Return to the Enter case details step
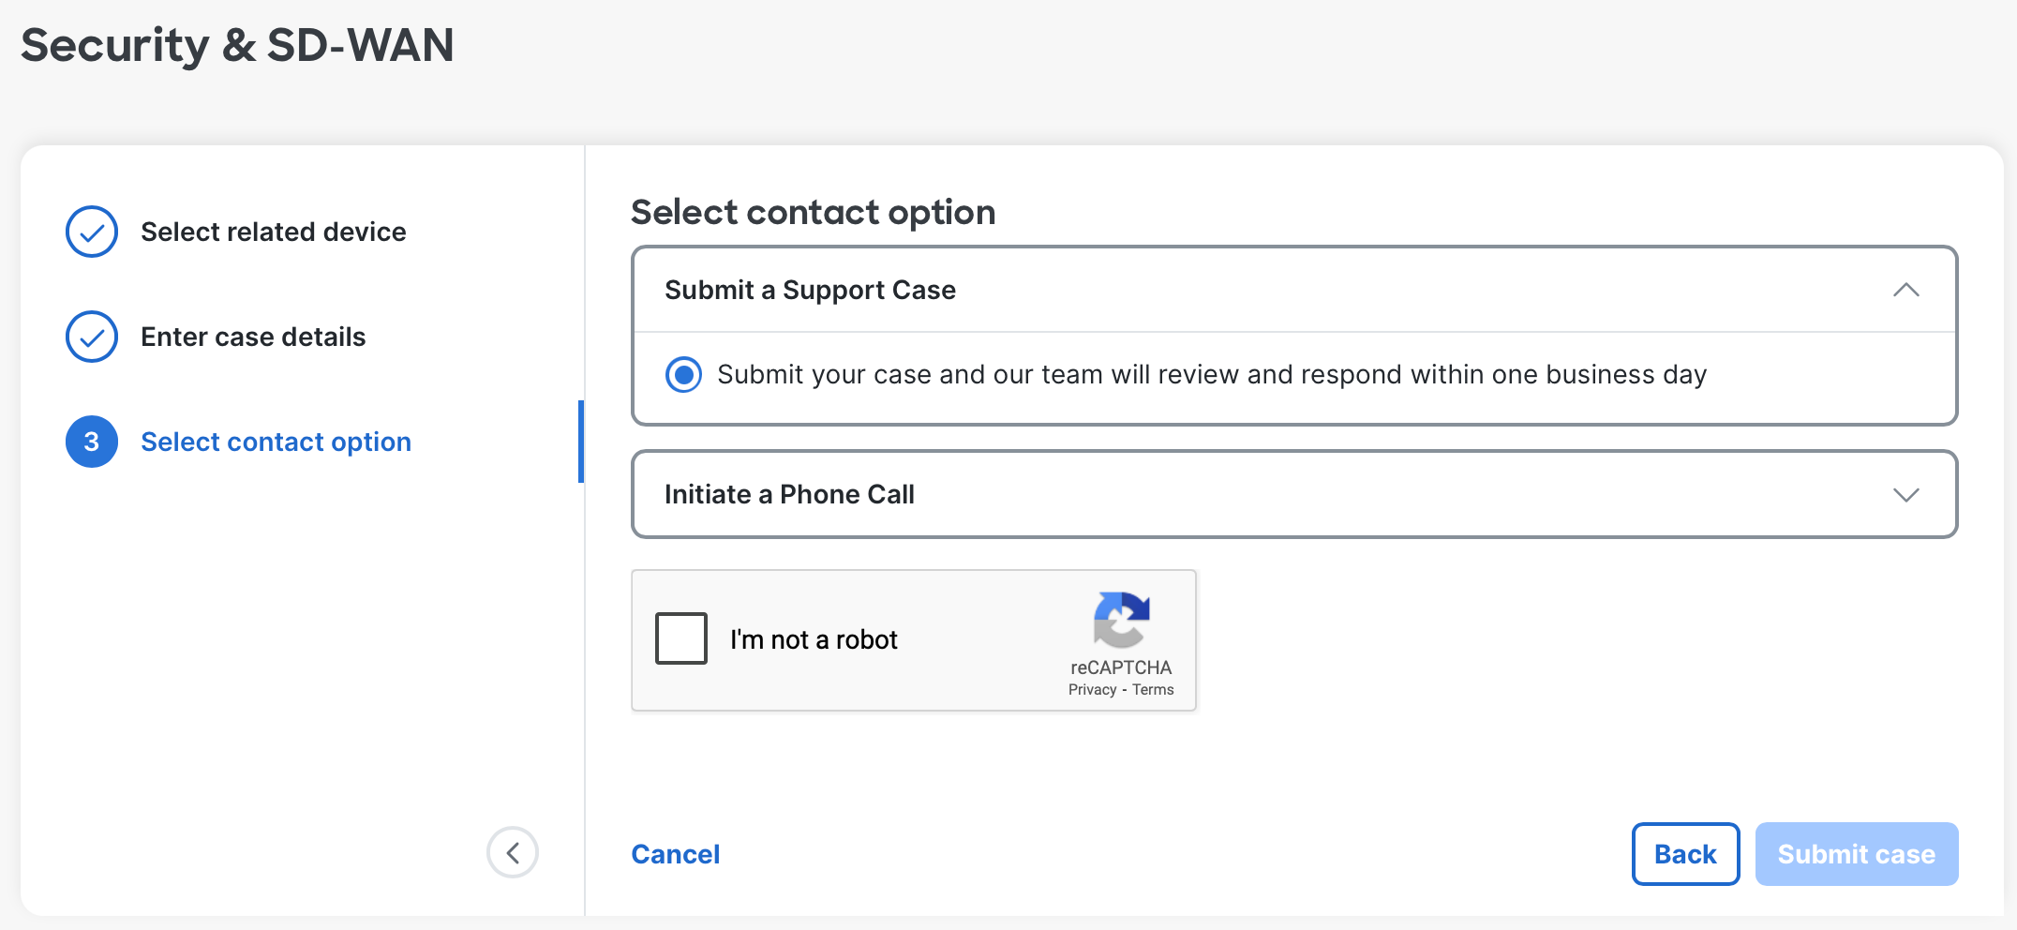The width and height of the screenshot is (2017, 930). [x=253, y=337]
